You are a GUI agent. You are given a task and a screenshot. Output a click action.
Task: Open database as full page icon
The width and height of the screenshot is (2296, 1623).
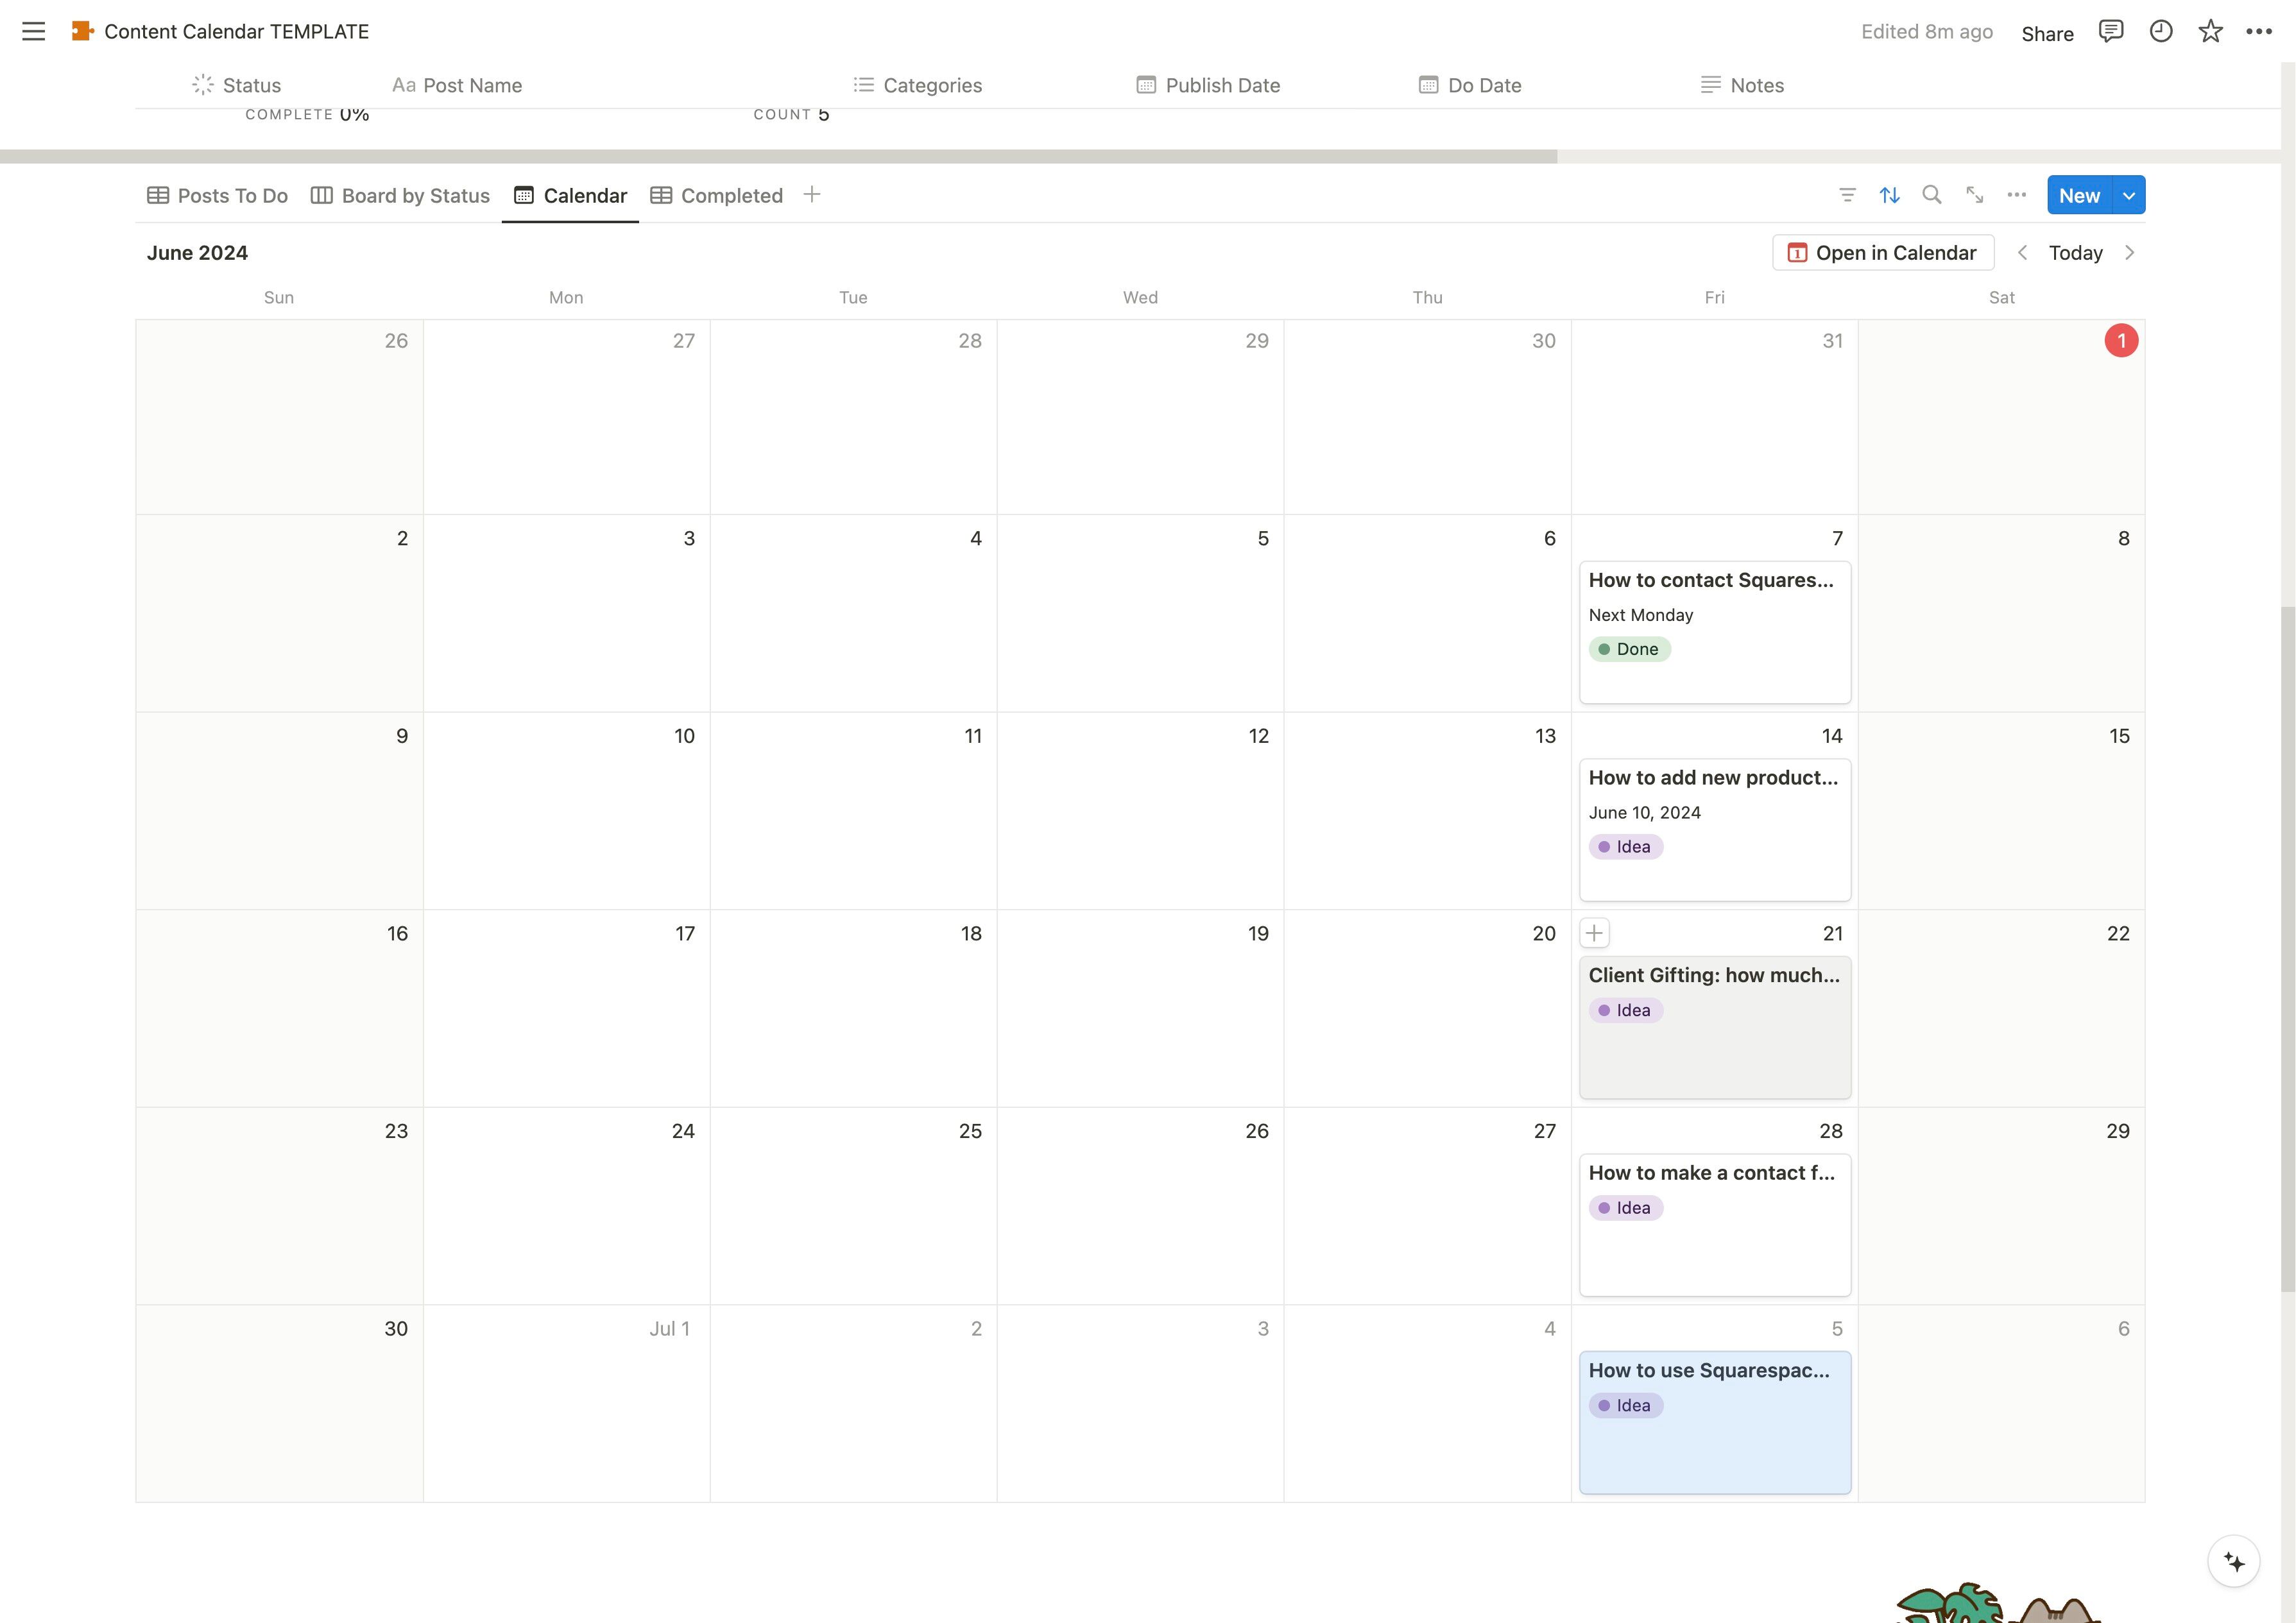click(1974, 195)
